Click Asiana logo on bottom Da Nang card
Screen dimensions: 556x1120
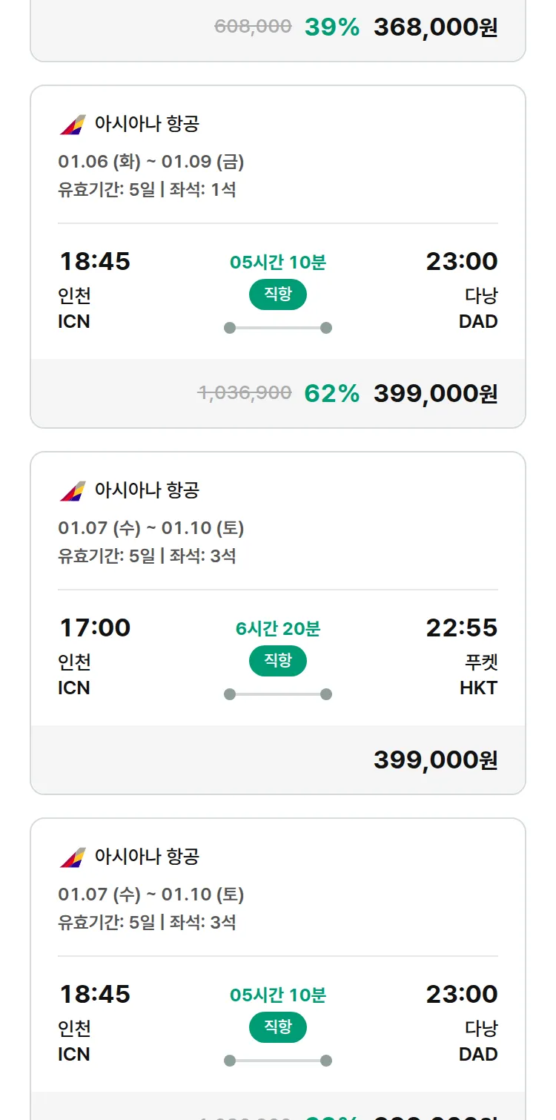point(73,857)
